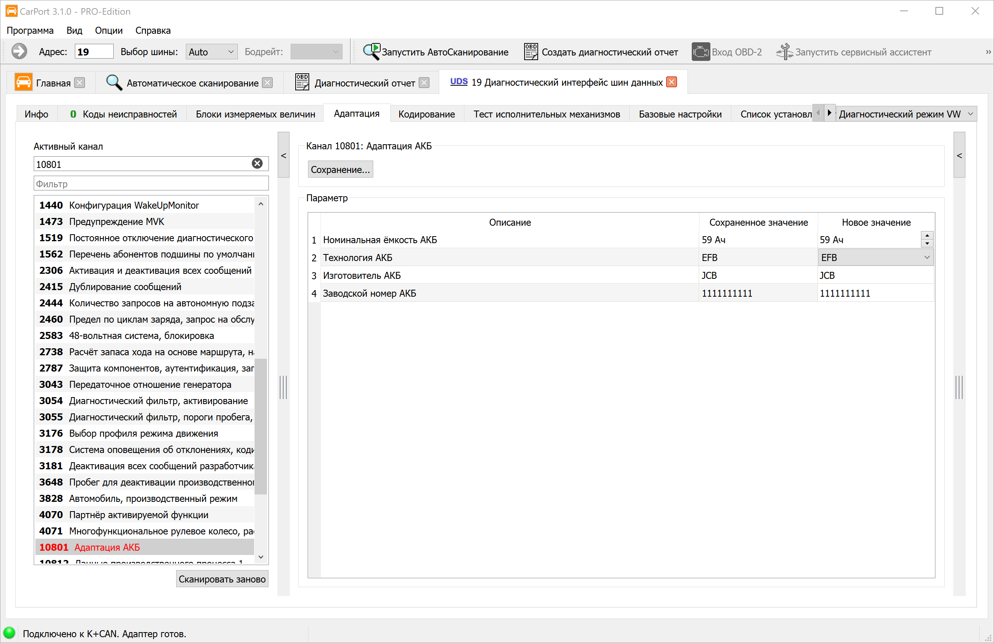Collapse the left channel panel with < handle

(284, 156)
